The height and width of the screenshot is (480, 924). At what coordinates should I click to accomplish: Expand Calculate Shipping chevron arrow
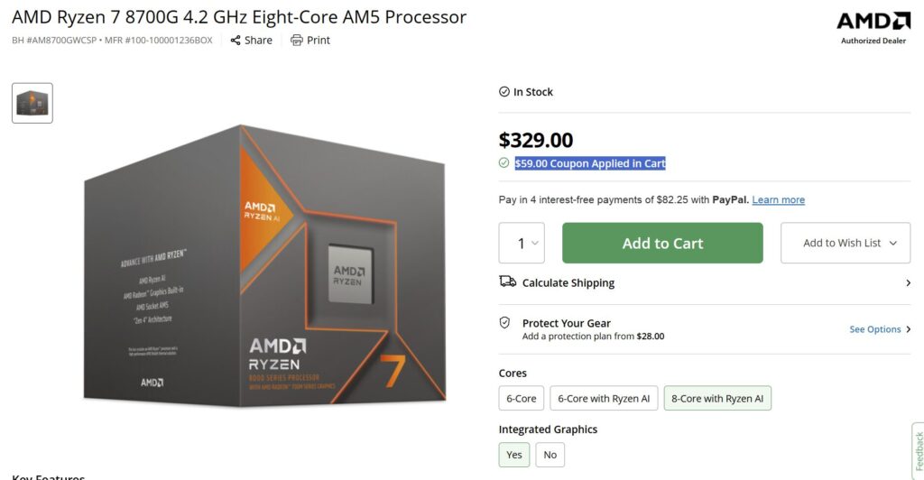click(x=908, y=282)
